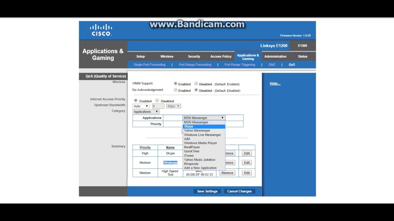
Task: Select No Acknowledgement Enabled radio button
Action: (x=175, y=90)
